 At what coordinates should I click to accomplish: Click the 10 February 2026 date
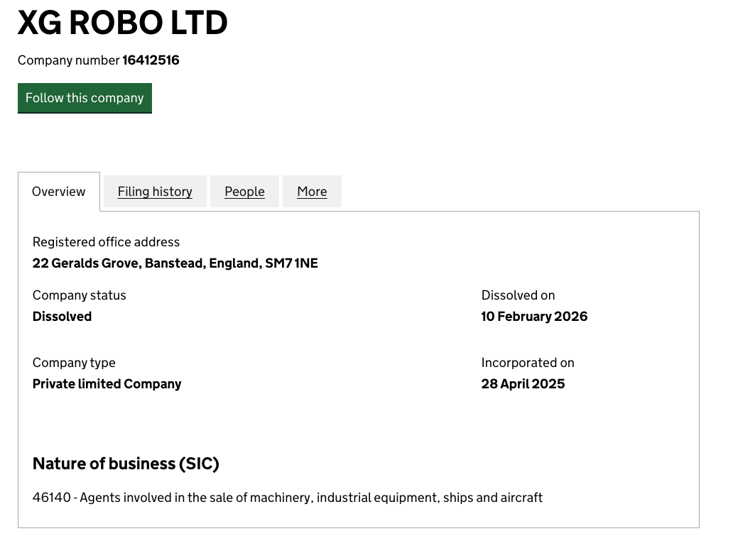(x=534, y=317)
